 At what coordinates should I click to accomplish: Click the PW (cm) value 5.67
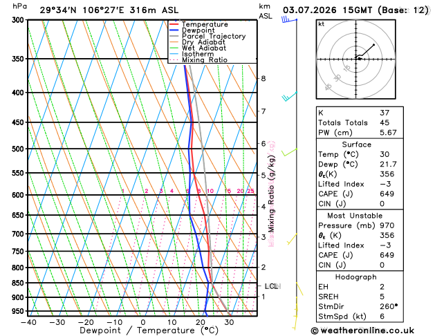[x=388, y=133]
